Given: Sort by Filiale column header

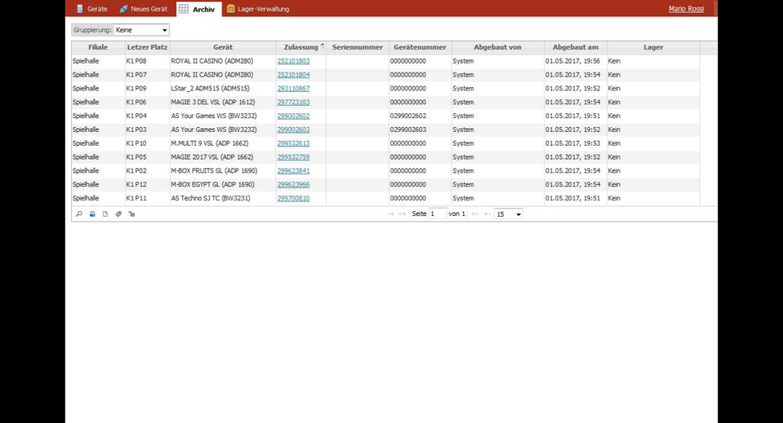Looking at the screenshot, I should tap(98, 47).
